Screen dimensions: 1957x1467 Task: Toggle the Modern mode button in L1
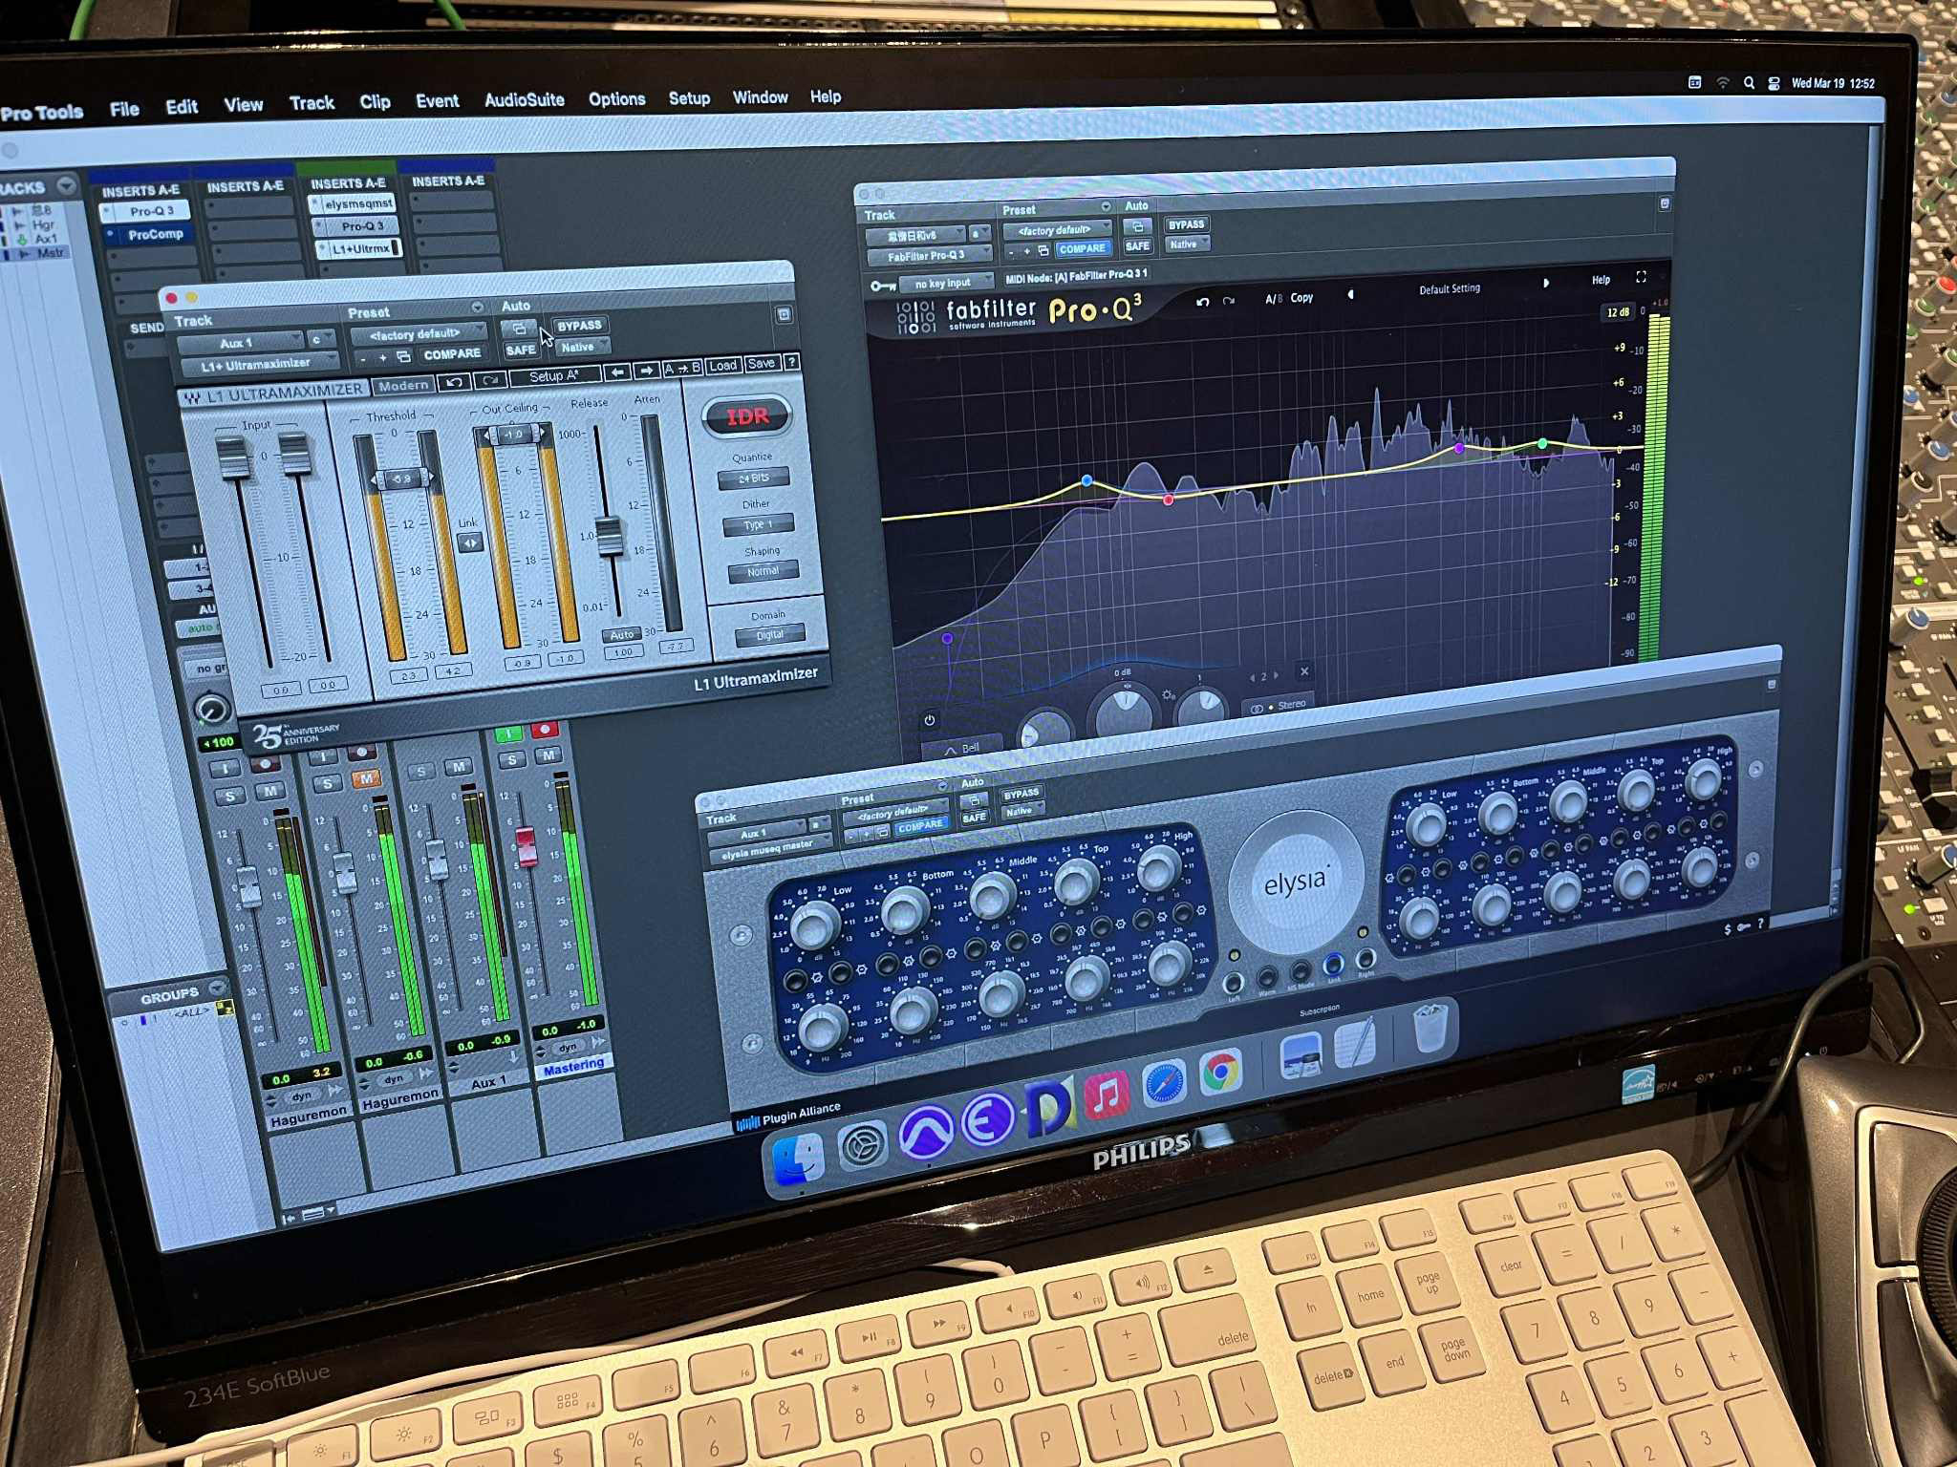coord(403,386)
